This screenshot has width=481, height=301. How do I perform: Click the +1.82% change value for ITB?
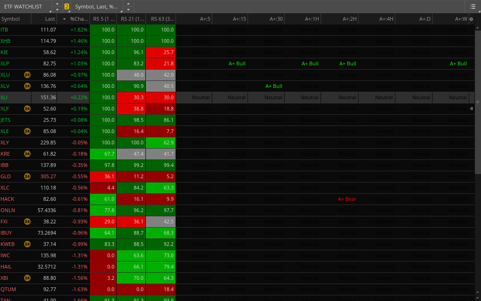tap(79, 30)
